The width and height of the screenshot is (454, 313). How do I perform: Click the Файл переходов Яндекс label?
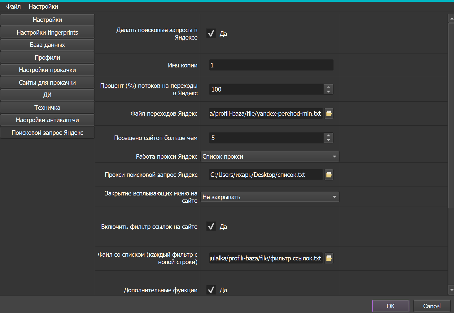click(x=164, y=114)
